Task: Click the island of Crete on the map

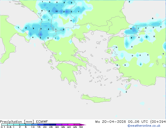Action: (96, 98)
